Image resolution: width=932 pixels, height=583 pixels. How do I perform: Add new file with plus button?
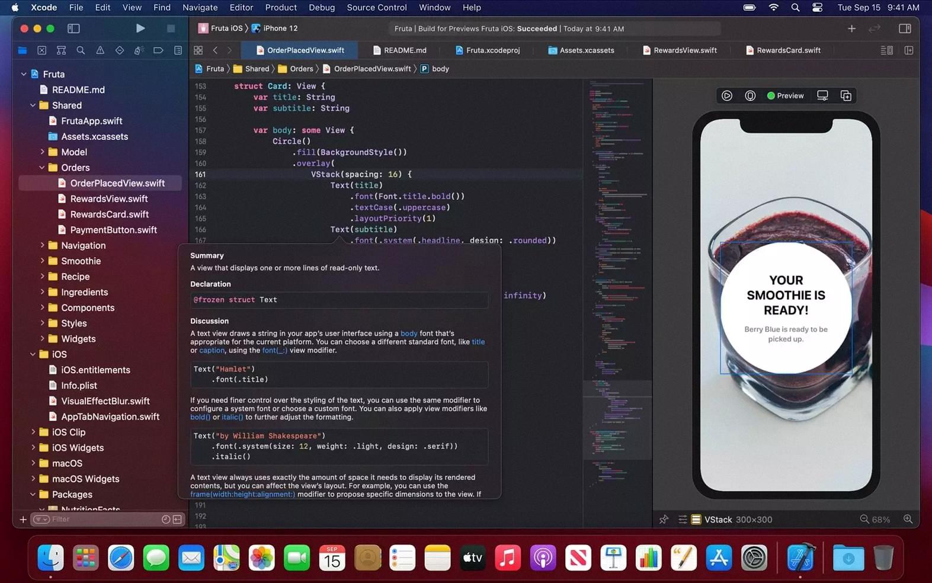[x=23, y=520]
